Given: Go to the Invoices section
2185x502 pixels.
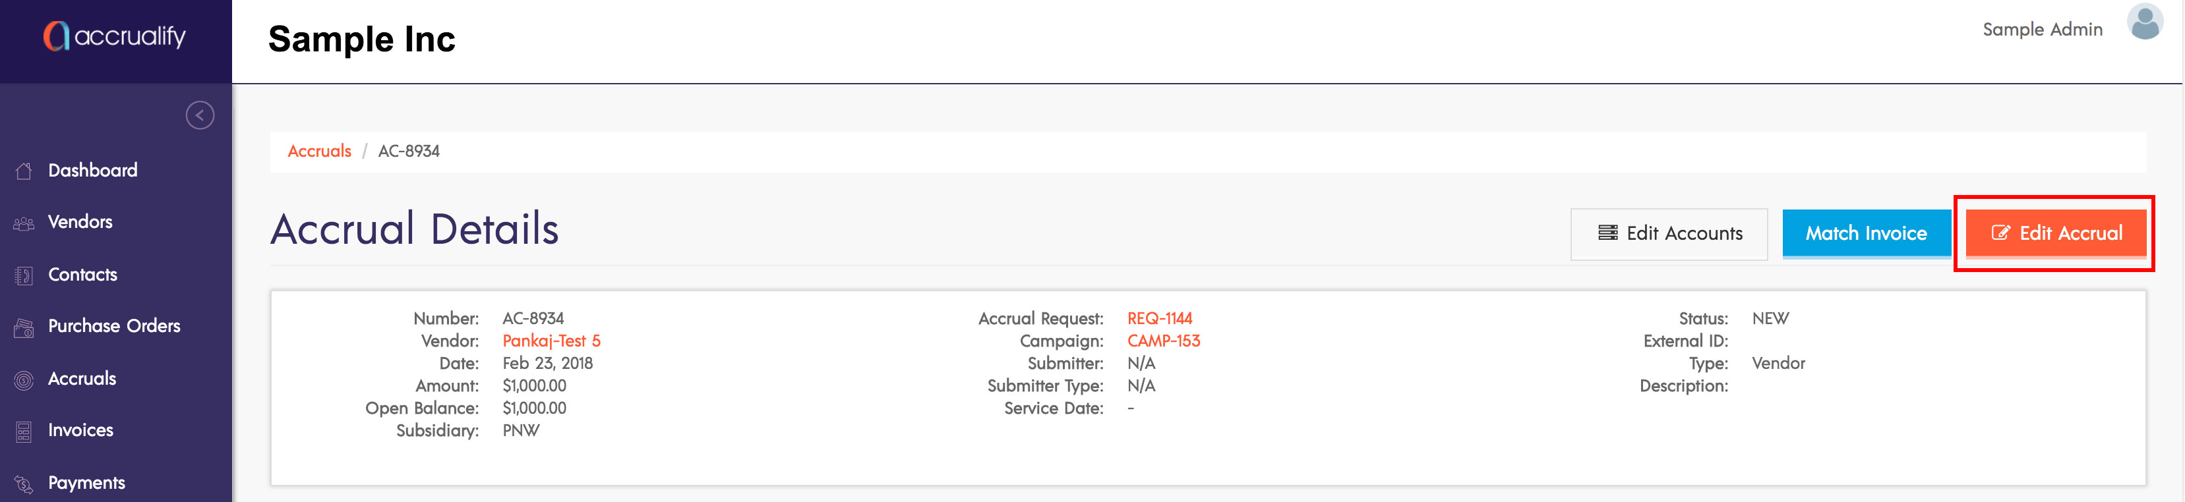Looking at the screenshot, I should coord(80,431).
